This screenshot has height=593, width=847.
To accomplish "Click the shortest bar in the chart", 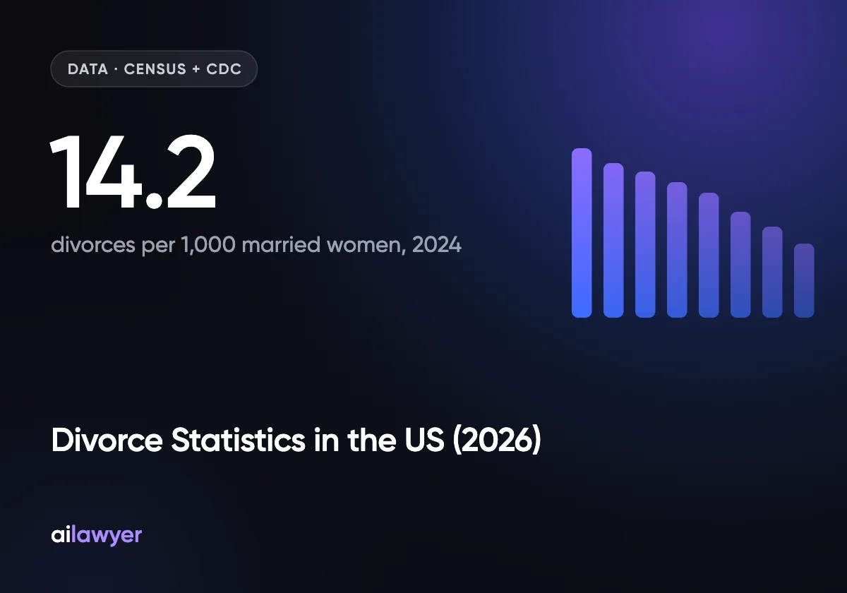I will pos(804,280).
